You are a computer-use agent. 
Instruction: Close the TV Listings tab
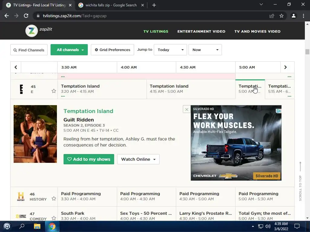coord(70,5)
